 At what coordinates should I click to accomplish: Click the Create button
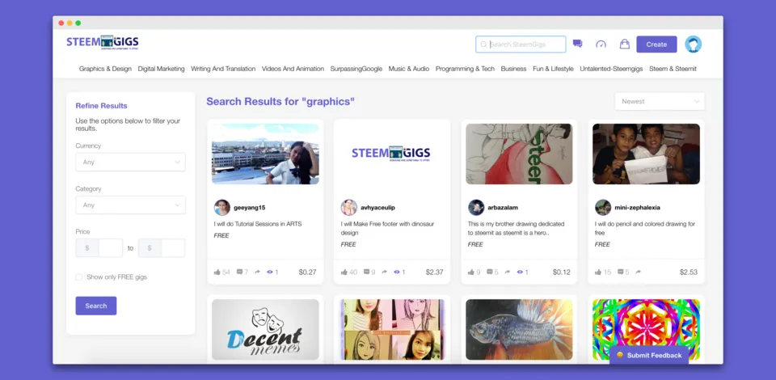pyautogui.click(x=656, y=44)
